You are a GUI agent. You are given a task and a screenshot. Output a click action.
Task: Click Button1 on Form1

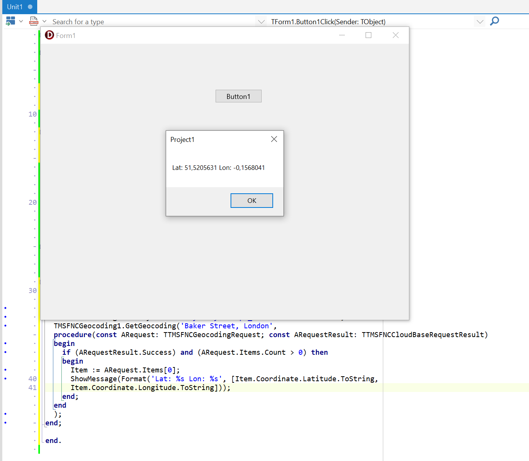[239, 96]
